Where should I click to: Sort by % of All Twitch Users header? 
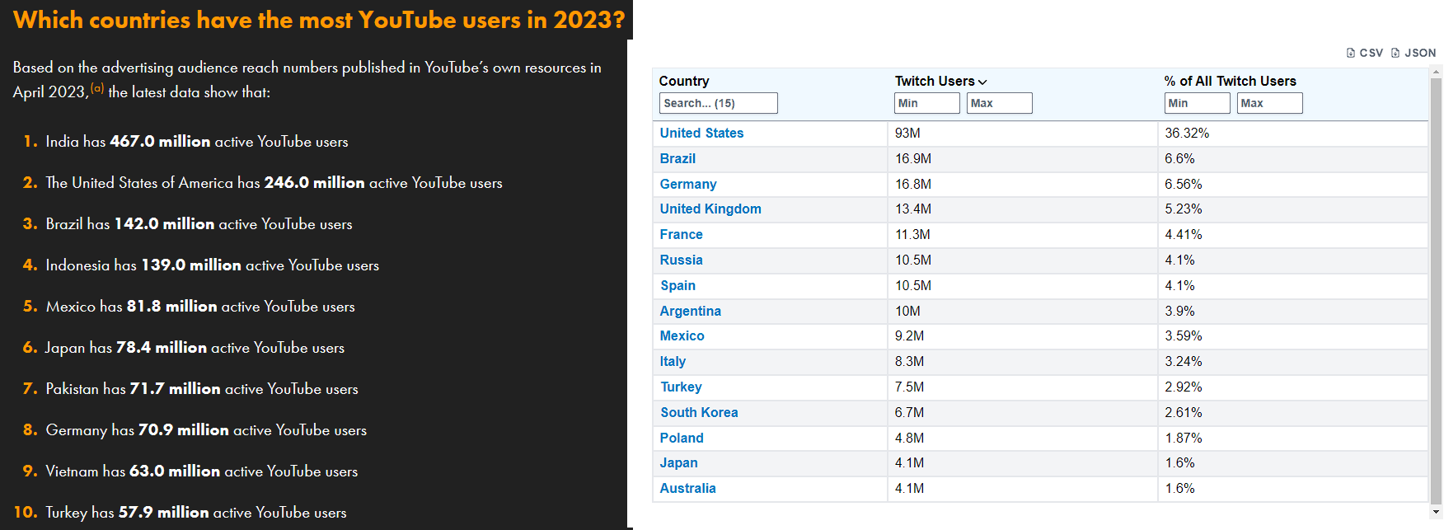click(x=1231, y=81)
